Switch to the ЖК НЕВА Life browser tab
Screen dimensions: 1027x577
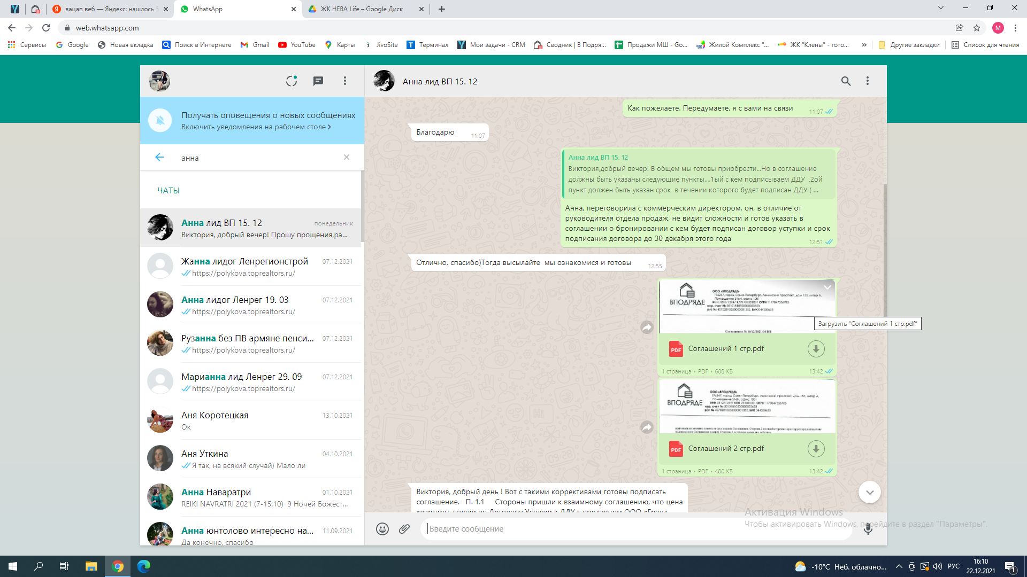pyautogui.click(x=362, y=9)
